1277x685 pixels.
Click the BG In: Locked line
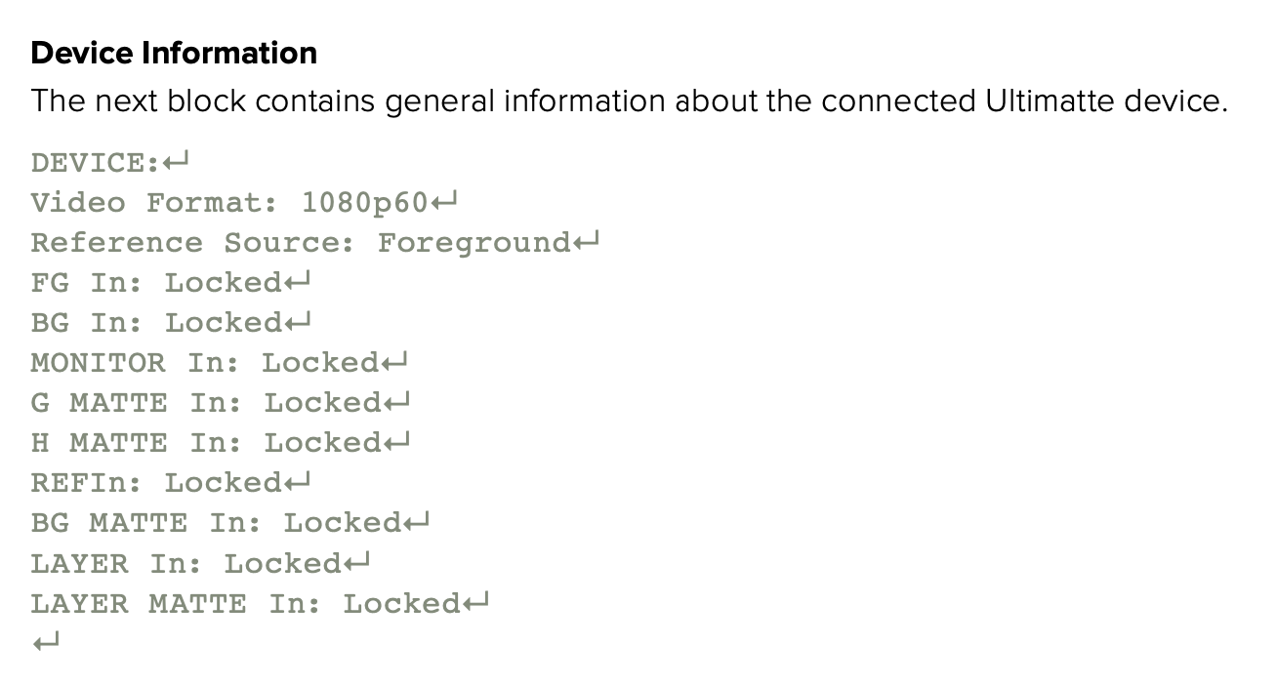tap(156, 323)
